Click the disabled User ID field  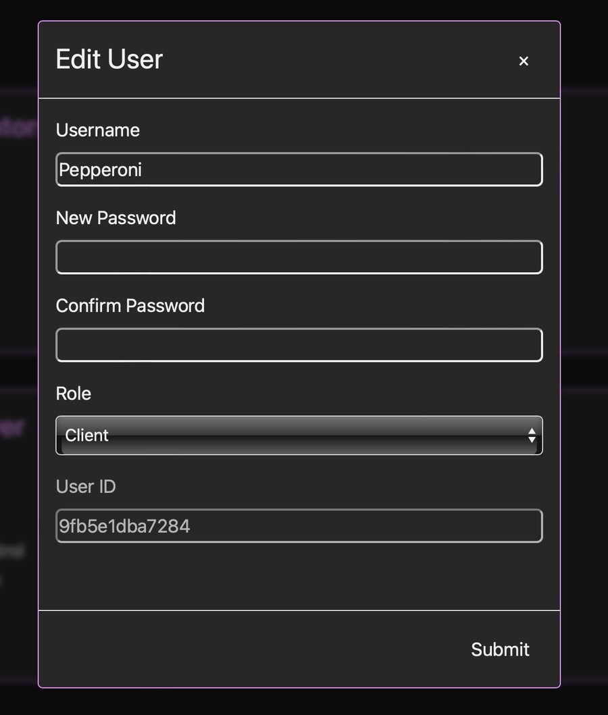(299, 526)
